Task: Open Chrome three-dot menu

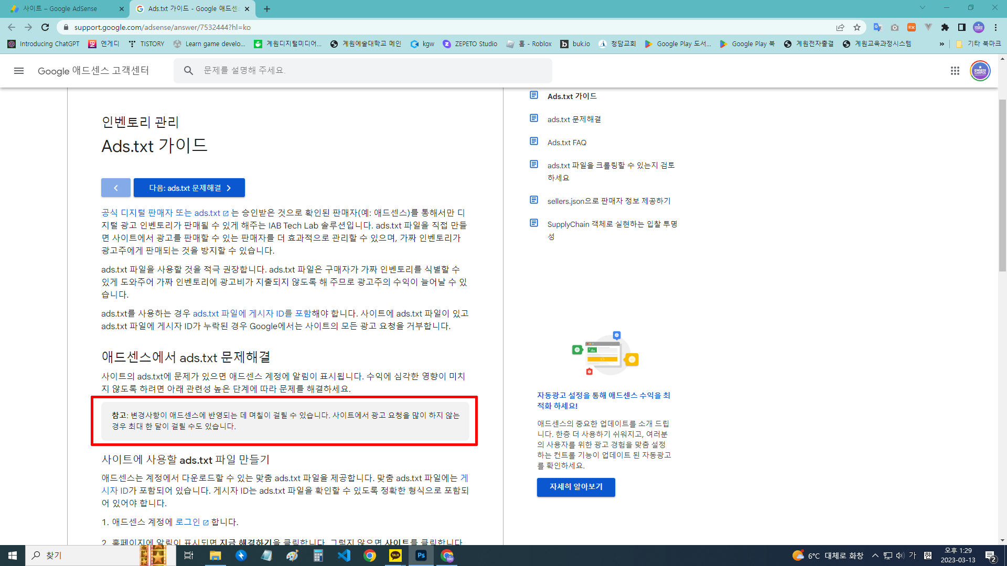Action: click(995, 27)
